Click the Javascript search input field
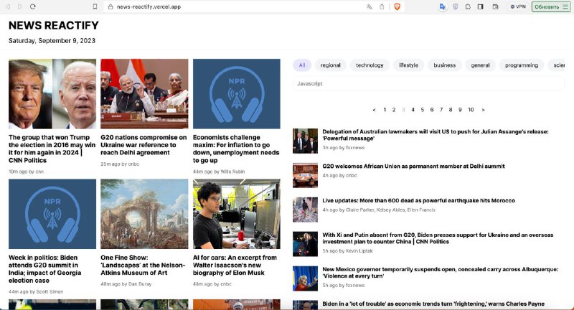This screenshot has height=310, width=574. (428, 83)
